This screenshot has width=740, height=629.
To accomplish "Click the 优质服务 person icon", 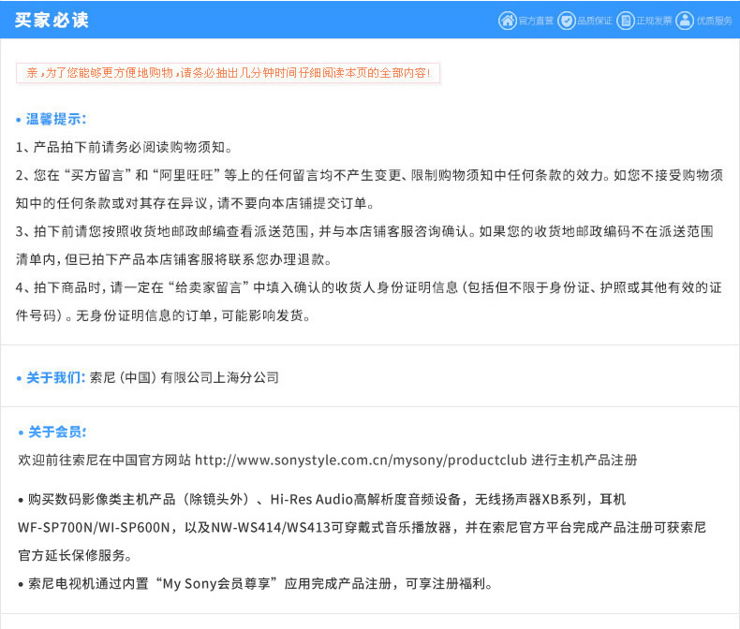I will (x=685, y=21).
